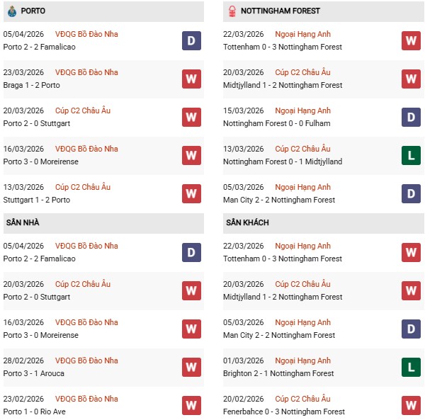Screen dimensions: 425x420
Task: Click the Porto club crest icon
Action: 11,11
